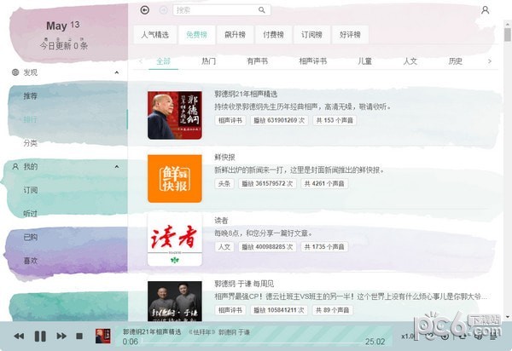
Task: Click the 共 153 个声音 badge
Action: pos(335,121)
